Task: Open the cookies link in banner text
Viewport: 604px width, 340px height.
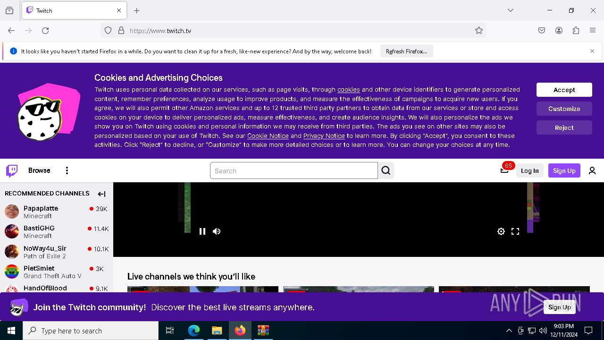Action: coord(349,89)
